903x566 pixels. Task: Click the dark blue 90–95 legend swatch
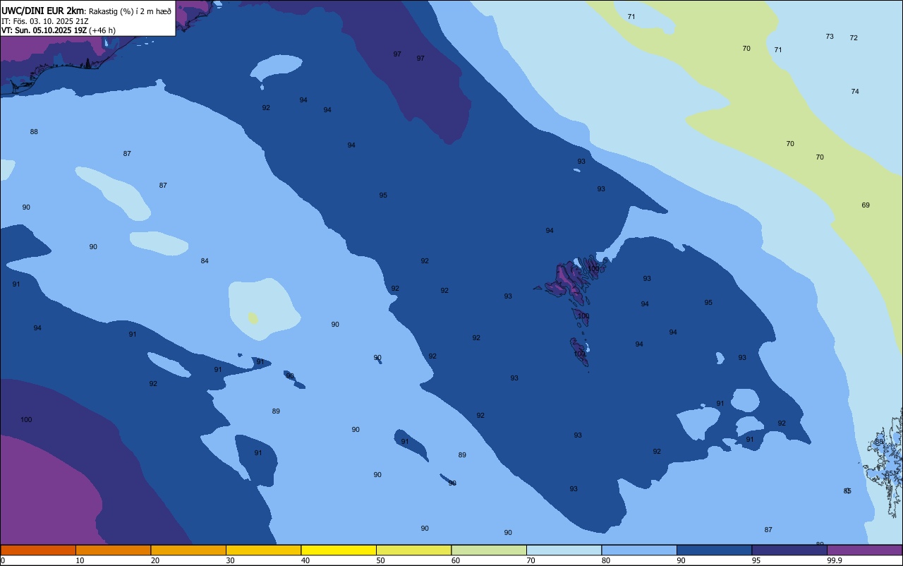point(714,550)
